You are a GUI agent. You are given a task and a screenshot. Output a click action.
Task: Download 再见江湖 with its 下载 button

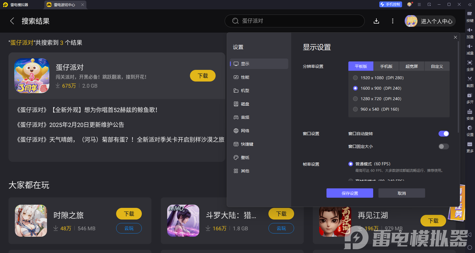(x=433, y=221)
